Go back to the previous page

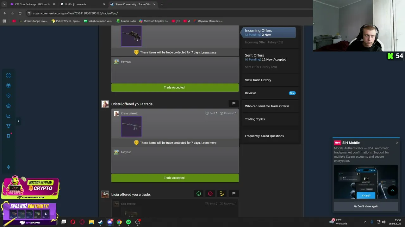point(5,13)
